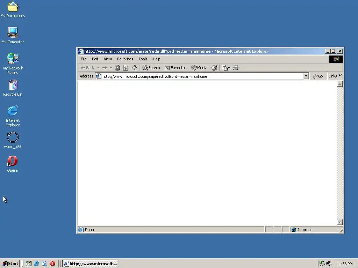The image size is (358, 268).
Task: Click the 11:56 PM taskbar clock
Action: pyautogui.click(x=344, y=264)
